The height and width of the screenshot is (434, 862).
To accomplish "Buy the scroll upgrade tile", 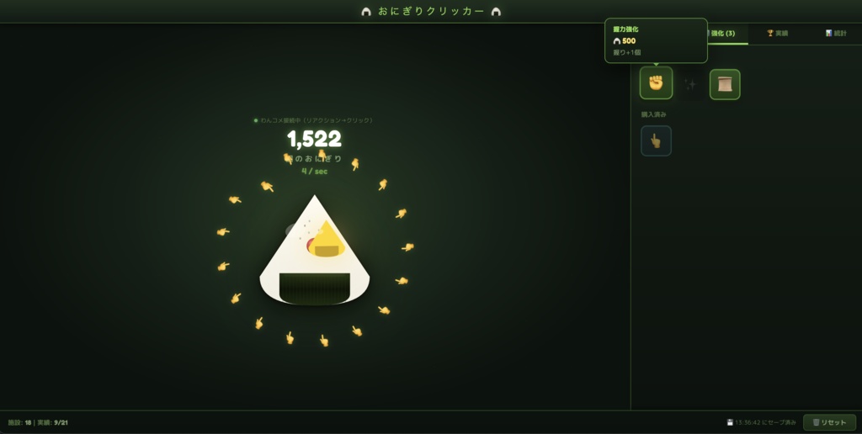I will tap(725, 85).
